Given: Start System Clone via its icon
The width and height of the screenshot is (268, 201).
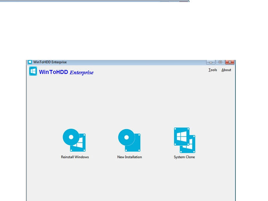Looking at the screenshot, I should pyautogui.click(x=184, y=140).
